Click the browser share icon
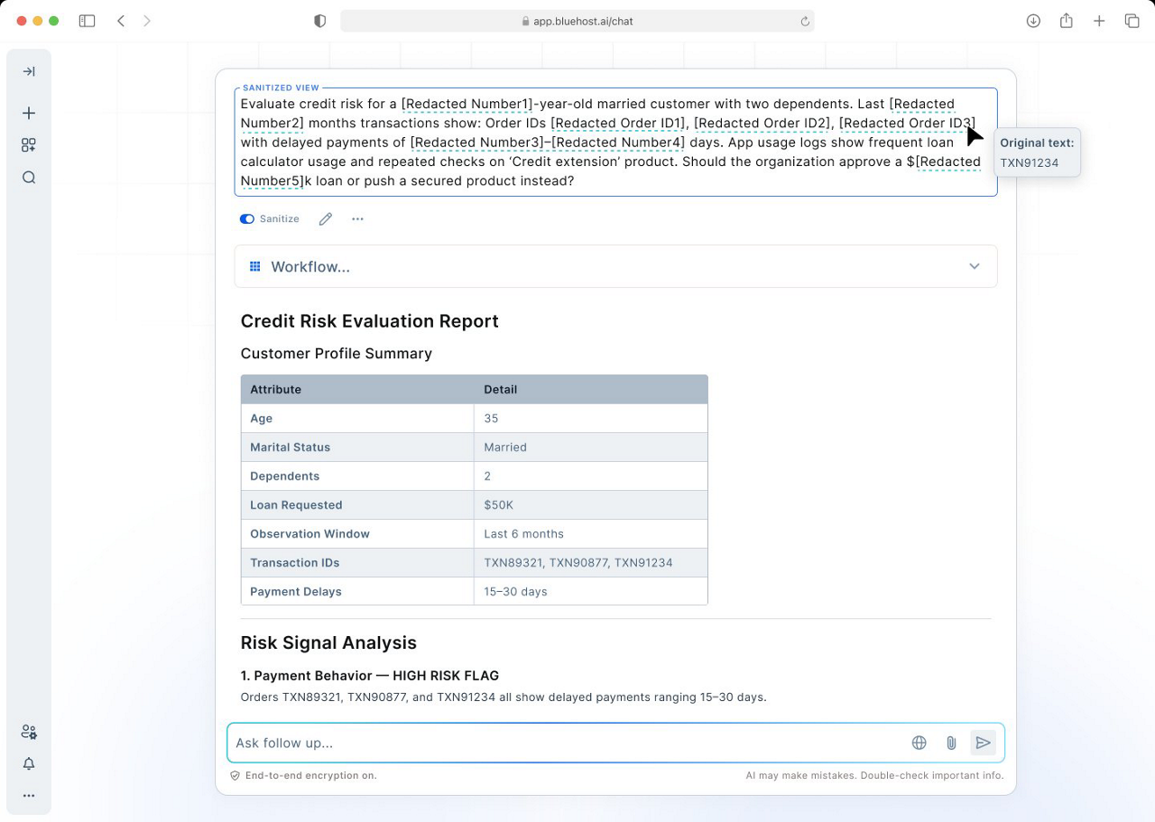 tap(1067, 21)
